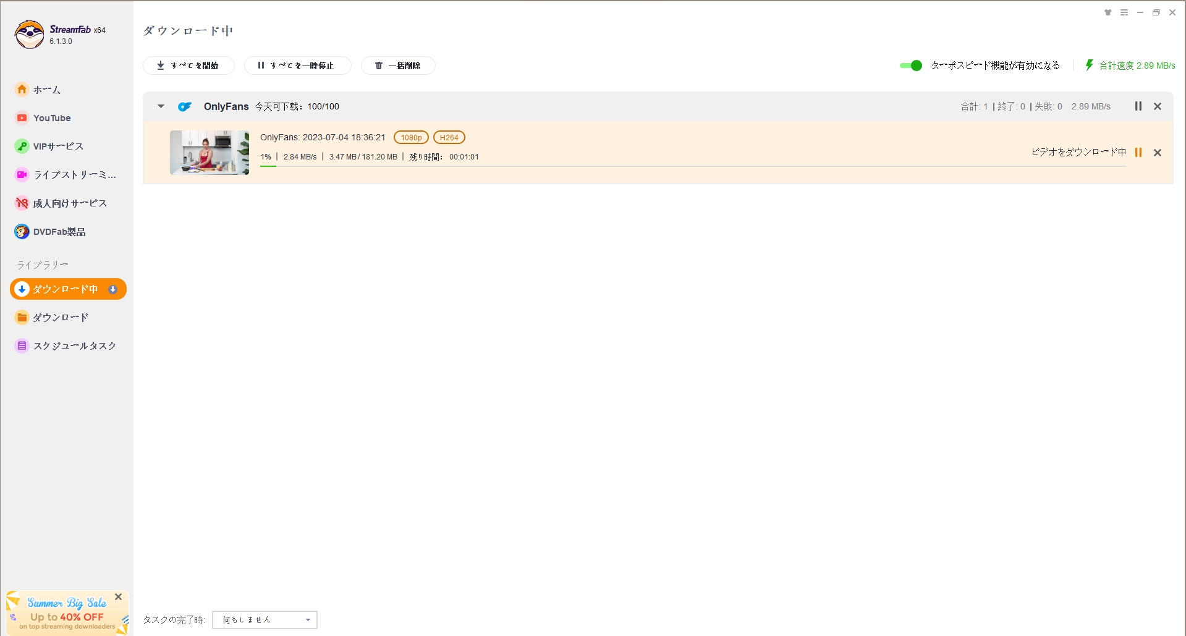Open VIPサービス in sidebar
Screen dimensions: 1186x636
click(x=58, y=146)
